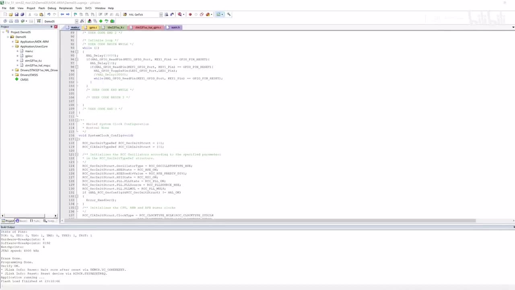Download code to flash with the Load icon

39,21
